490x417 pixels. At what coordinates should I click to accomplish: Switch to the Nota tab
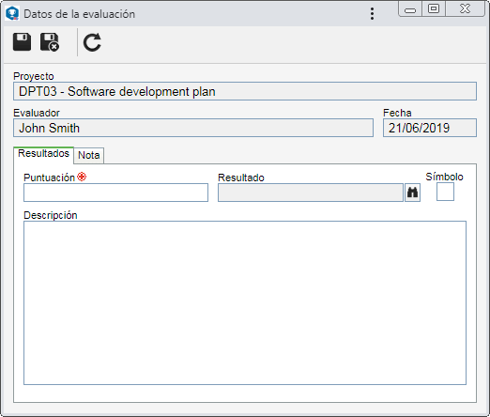(x=89, y=155)
